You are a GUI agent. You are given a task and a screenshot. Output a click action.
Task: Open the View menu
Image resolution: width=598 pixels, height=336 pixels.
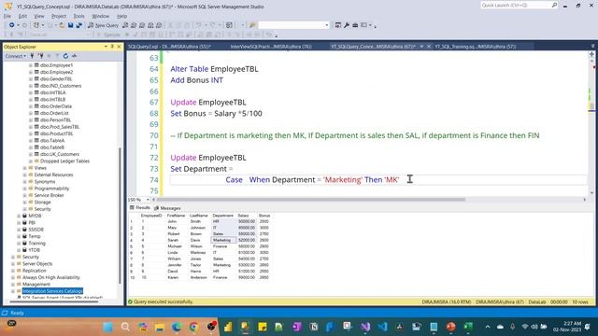click(39, 16)
